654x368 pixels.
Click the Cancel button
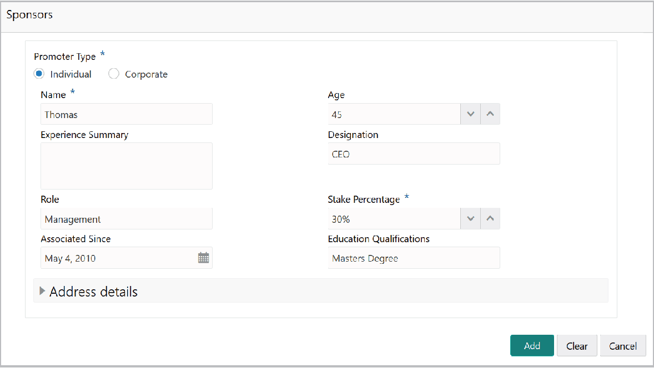[623, 345]
